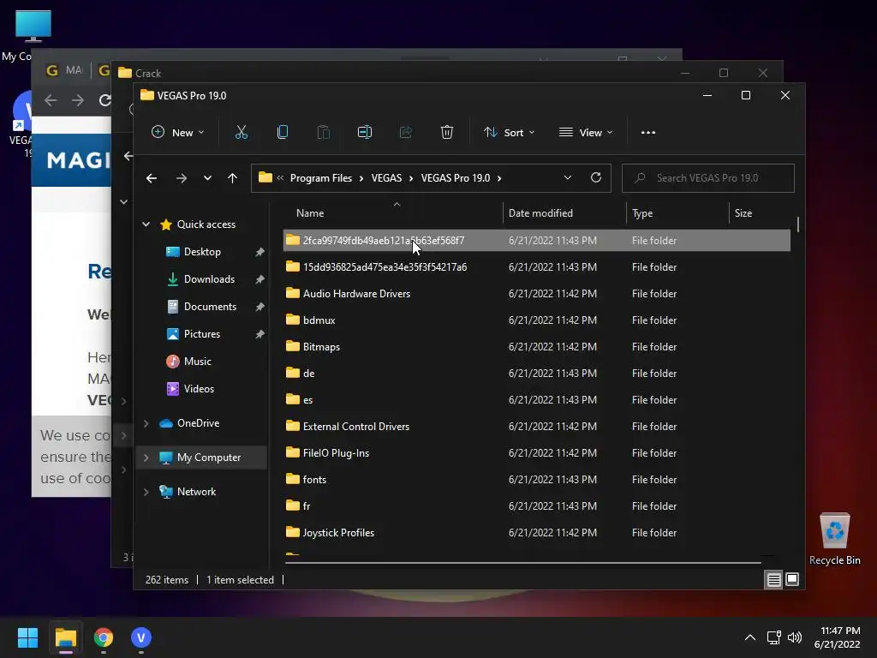877x658 pixels.
Task: Sort by the Name column header
Action: pyautogui.click(x=310, y=213)
